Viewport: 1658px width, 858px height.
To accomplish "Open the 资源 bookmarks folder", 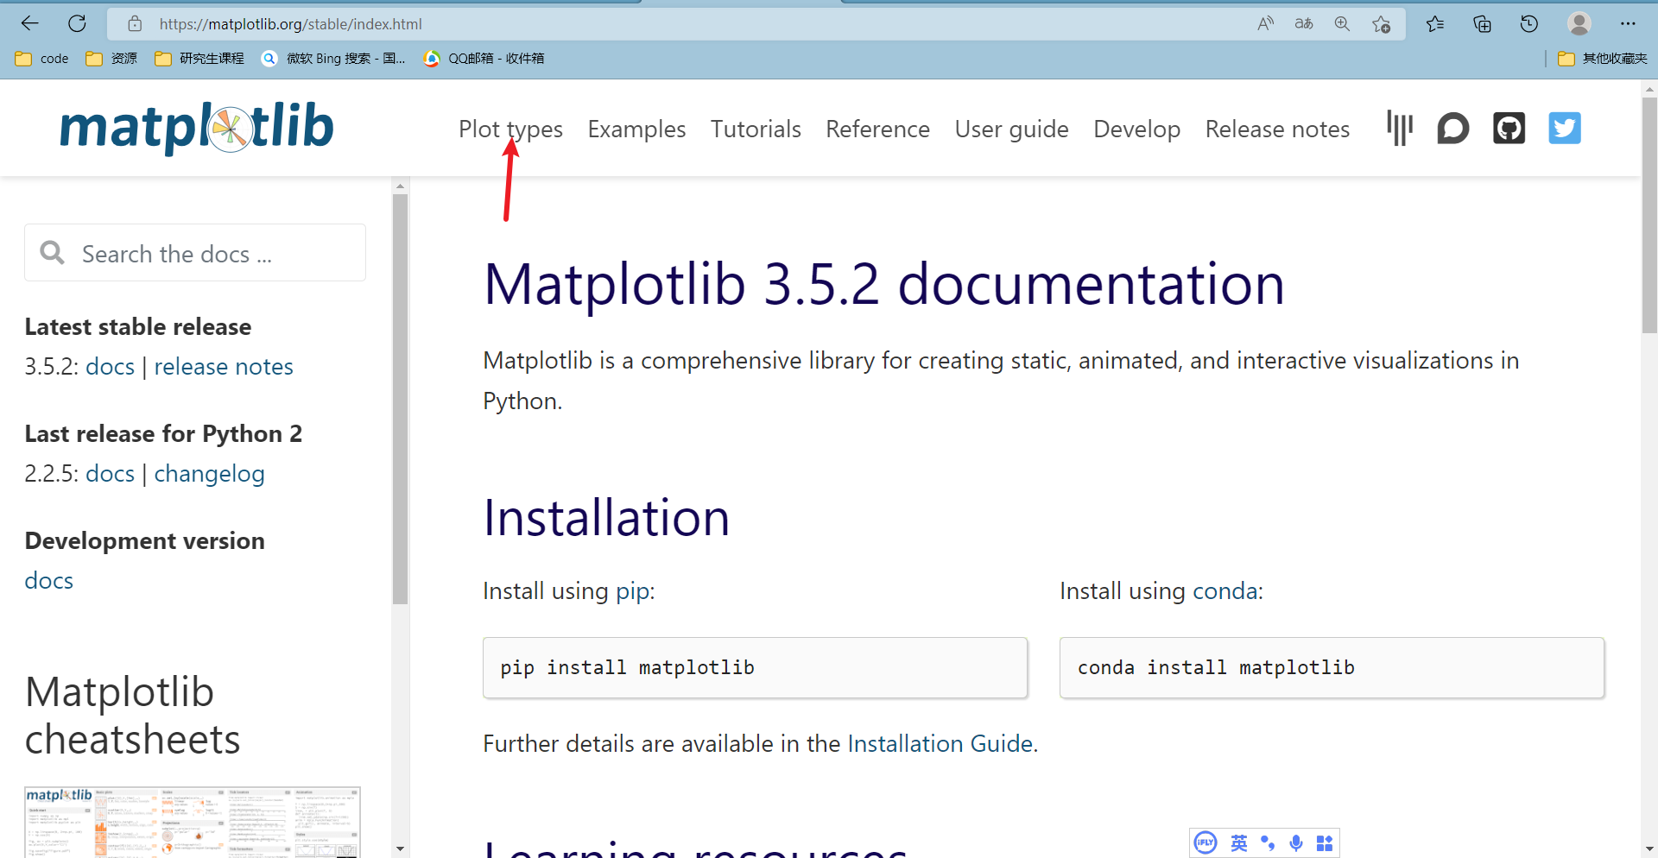I will pyautogui.click(x=111, y=59).
